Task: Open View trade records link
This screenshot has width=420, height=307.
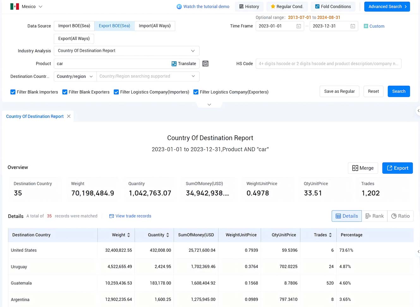Action: [x=130, y=216]
